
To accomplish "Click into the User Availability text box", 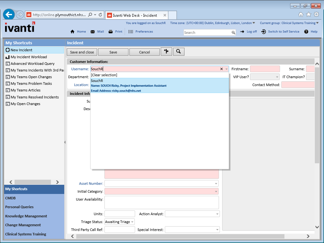I will click(x=162, y=202).
